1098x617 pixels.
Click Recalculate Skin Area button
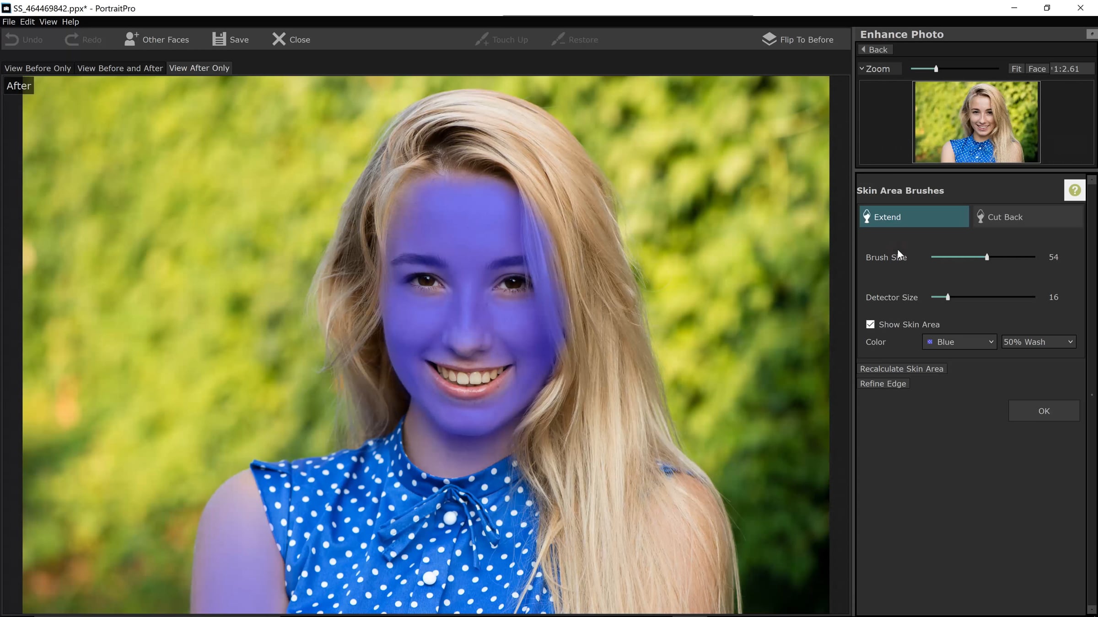click(x=901, y=369)
